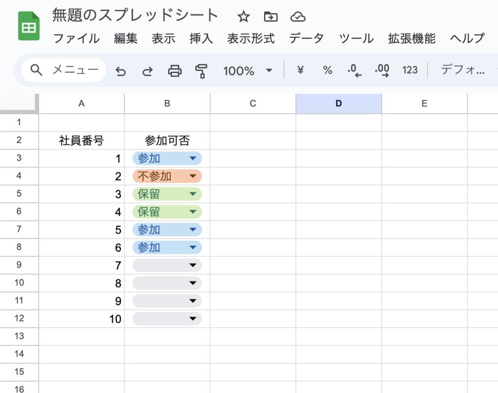The image size is (498, 393).
Task: Open empty dropdown for employee 7
Action: 167,265
